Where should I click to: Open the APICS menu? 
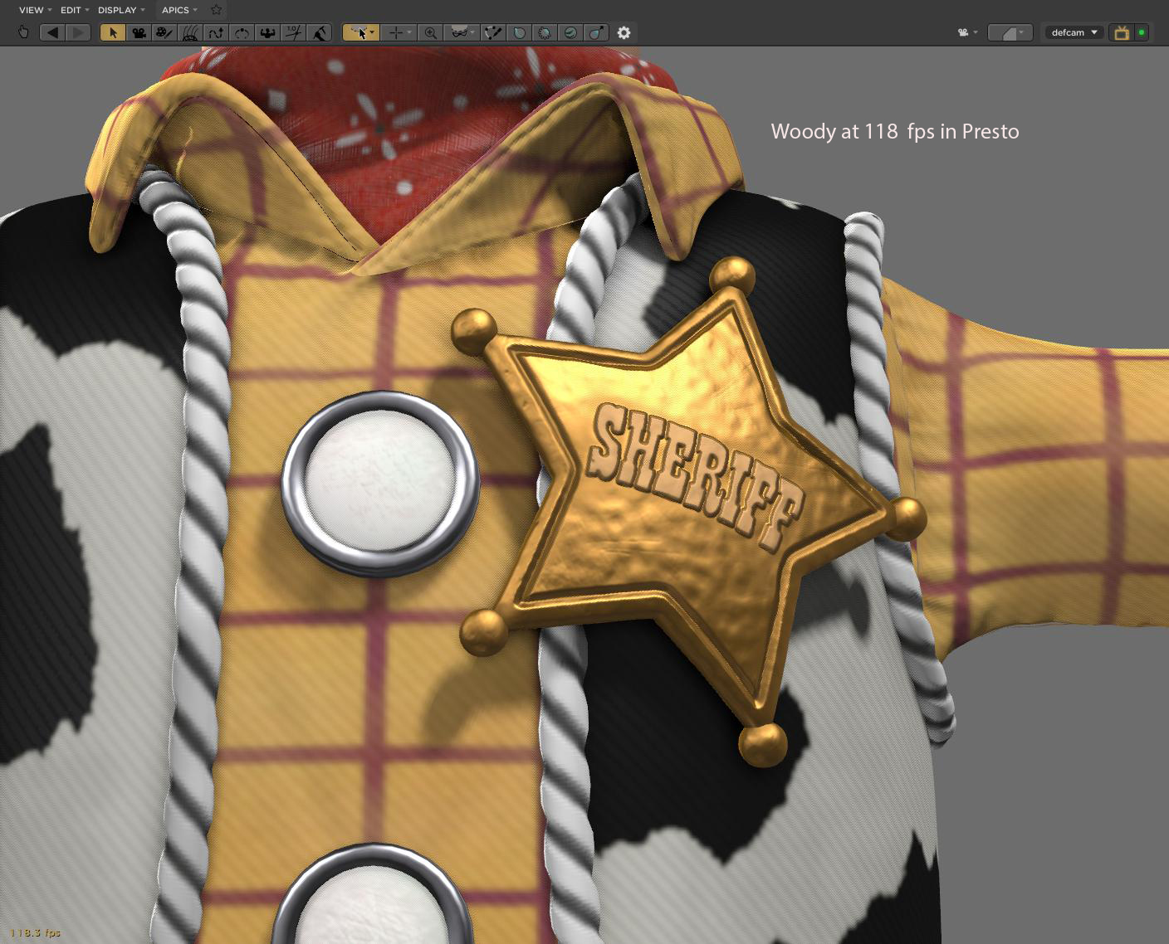(x=179, y=10)
